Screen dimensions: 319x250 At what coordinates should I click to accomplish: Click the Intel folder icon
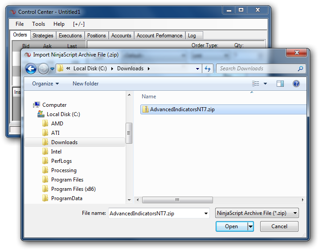[x=45, y=151]
